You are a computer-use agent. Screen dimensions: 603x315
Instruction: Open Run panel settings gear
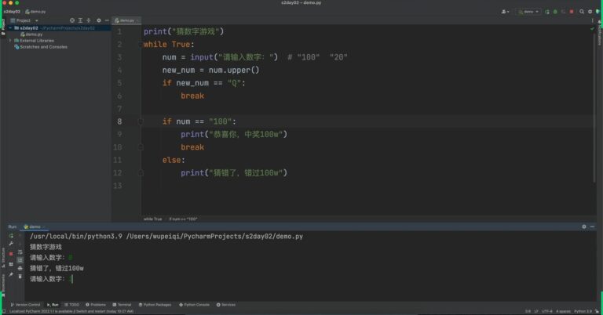point(584,226)
